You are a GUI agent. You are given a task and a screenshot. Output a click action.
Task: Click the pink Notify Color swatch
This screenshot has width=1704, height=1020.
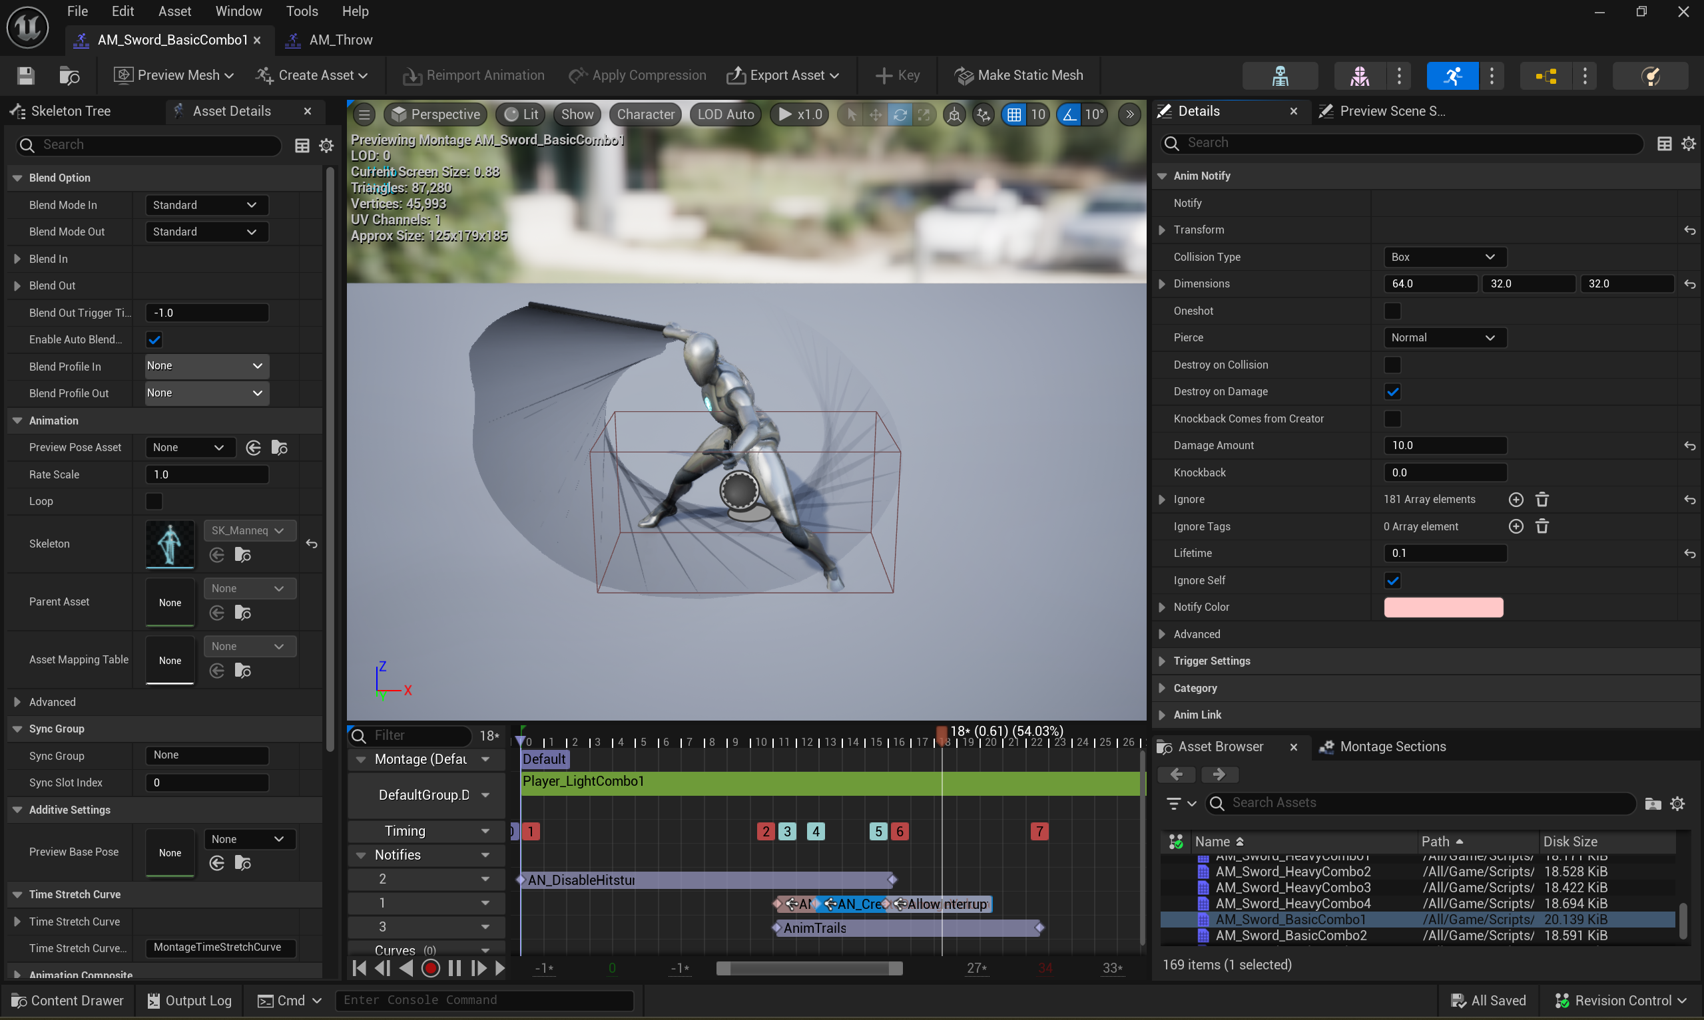click(x=1443, y=607)
